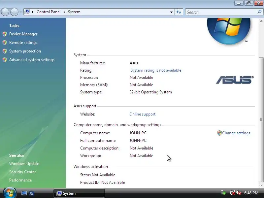Open Windows Update under See also

coord(24,164)
